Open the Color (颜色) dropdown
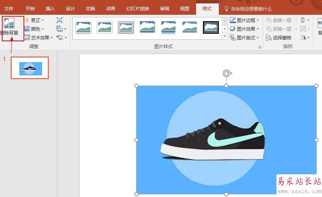The image size is (322, 197). pyautogui.click(x=34, y=29)
